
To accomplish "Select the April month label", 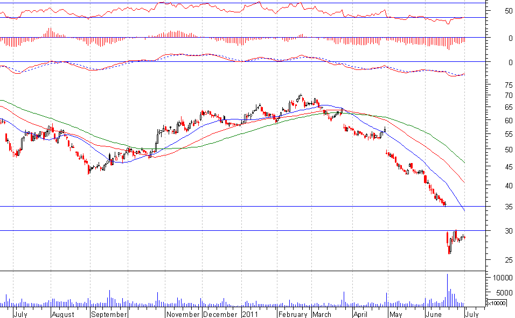I will (x=360, y=314).
